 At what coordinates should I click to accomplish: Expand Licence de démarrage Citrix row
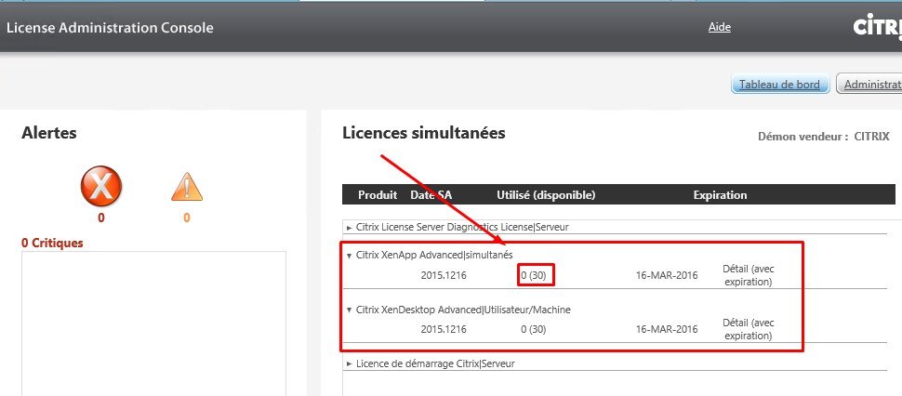[x=350, y=364]
